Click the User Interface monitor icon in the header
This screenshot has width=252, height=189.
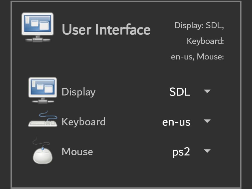(37, 27)
